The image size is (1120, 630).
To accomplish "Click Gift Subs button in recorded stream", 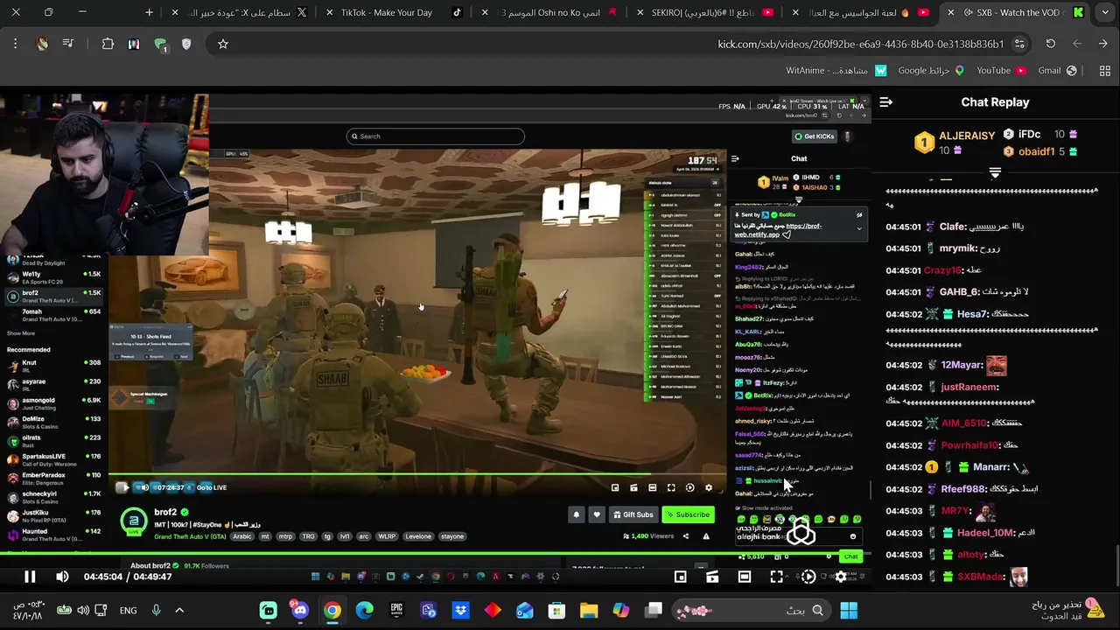I will point(633,514).
